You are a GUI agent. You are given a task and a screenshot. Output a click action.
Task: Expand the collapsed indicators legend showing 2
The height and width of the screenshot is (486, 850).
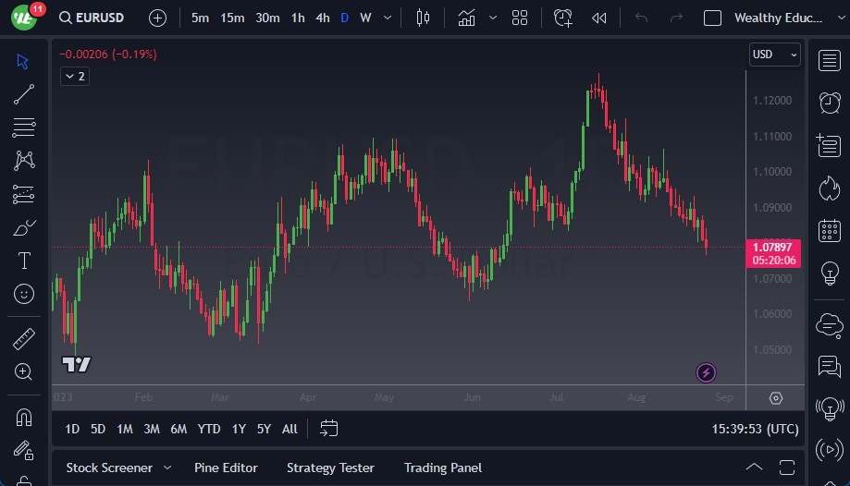point(74,77)
